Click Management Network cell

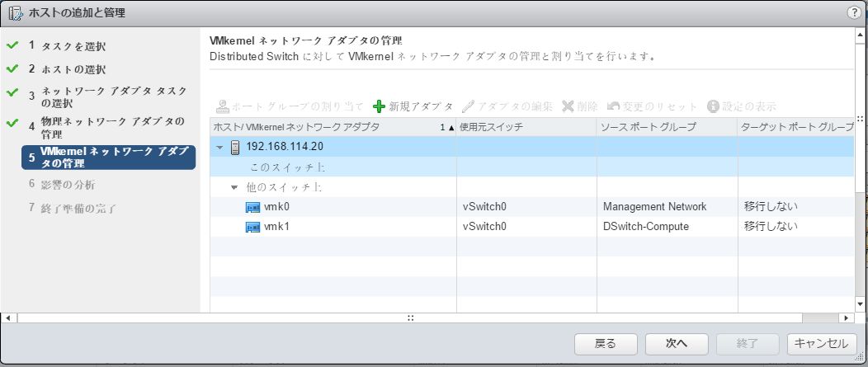pos(655,207)
